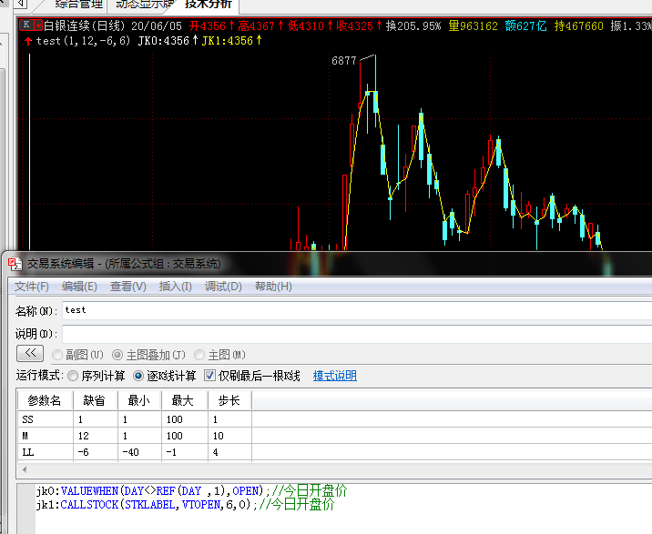This screenshot has width=652, height=534.
Task: Select 逐K线计算 run mode
Action: coord(138,376)
